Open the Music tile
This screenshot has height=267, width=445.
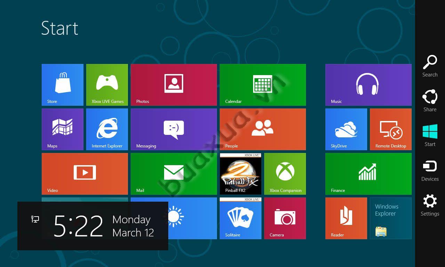pos(369,85)
